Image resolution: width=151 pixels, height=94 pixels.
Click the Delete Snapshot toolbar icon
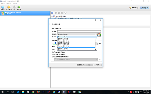tap(59, 13)
